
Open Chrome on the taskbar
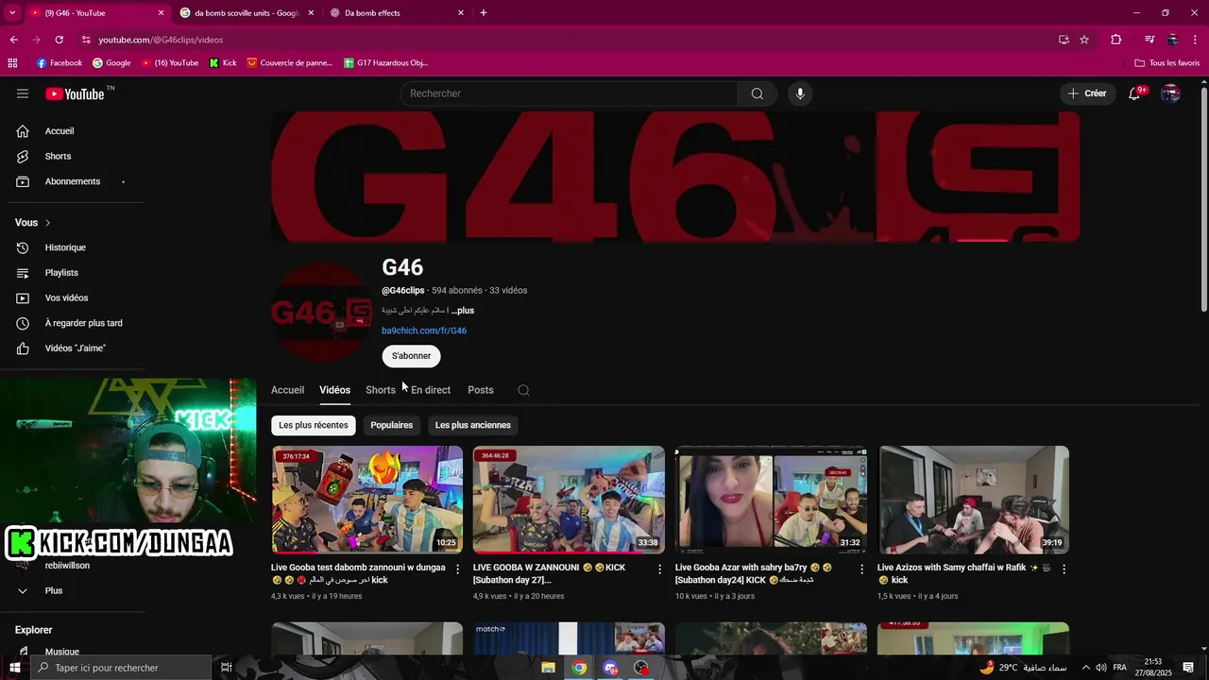pyautogui.click(x=579, y=668)
